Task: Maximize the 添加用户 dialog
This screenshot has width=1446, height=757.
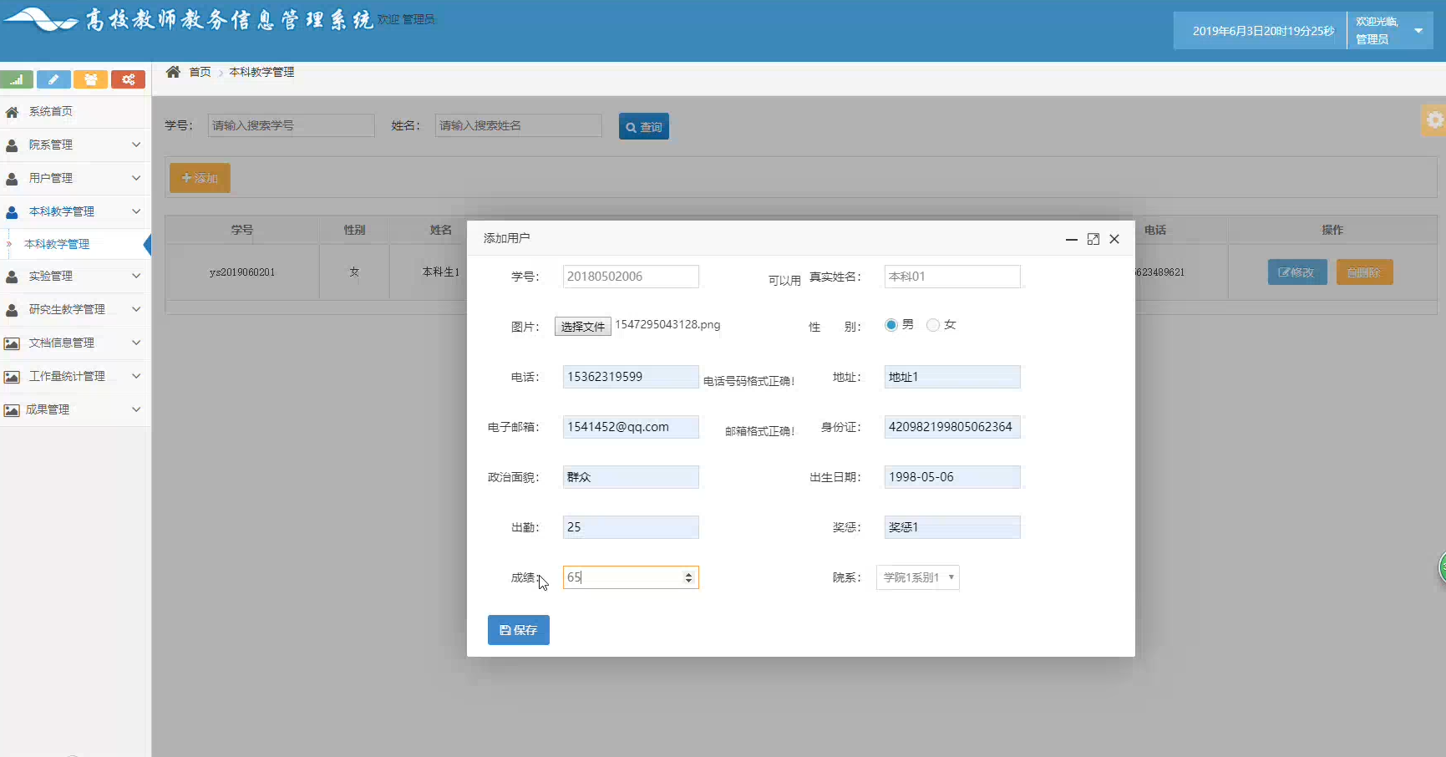Action: [x=1093, y=239]
